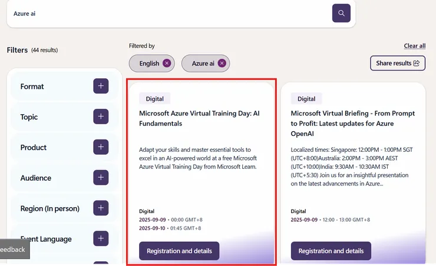Expand the Audience filter section
Screen dimensions: 436x266
pyautogui.click(x=101, y=178)
